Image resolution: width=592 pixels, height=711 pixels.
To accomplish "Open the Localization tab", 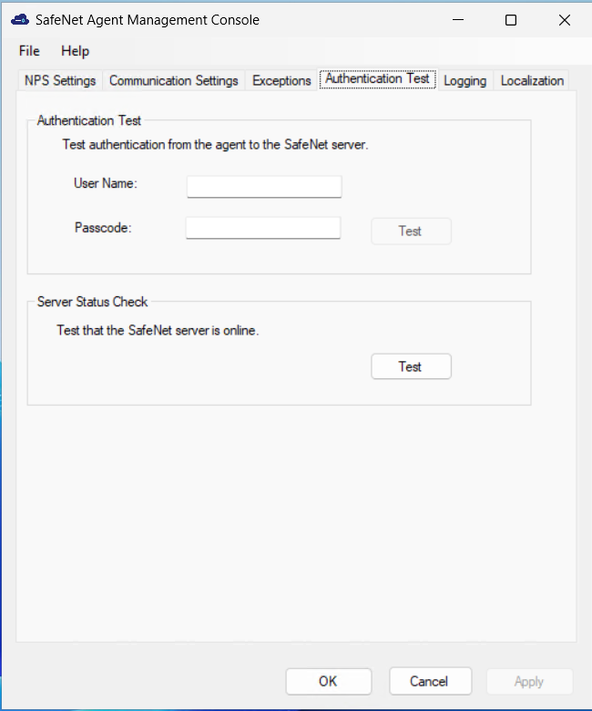I will click(x=532, y=81).
